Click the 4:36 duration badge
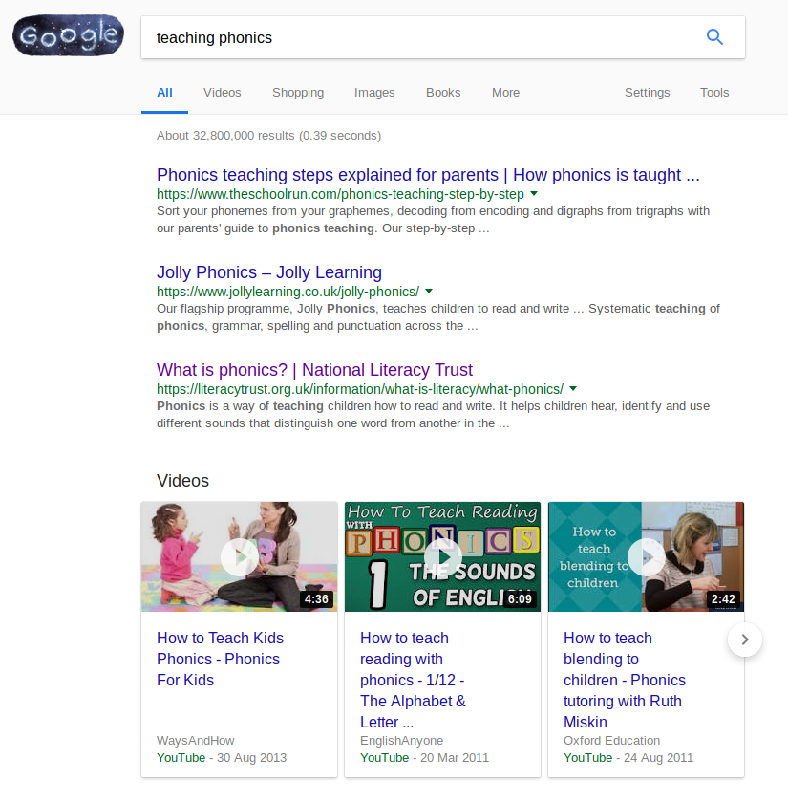This screenshot has height=803, width=788. pyautogui.click(x=316, y=599)
